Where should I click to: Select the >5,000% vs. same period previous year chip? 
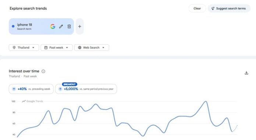pyautogui.click(x=86, y=89)
